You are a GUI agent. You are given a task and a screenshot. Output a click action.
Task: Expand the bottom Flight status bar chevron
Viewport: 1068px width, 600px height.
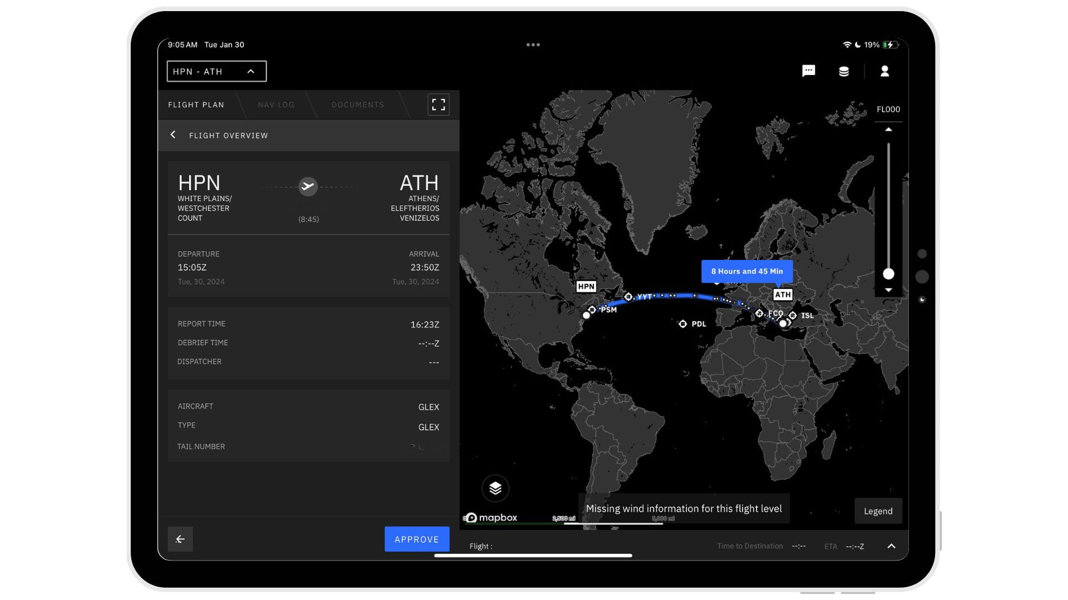892,546
